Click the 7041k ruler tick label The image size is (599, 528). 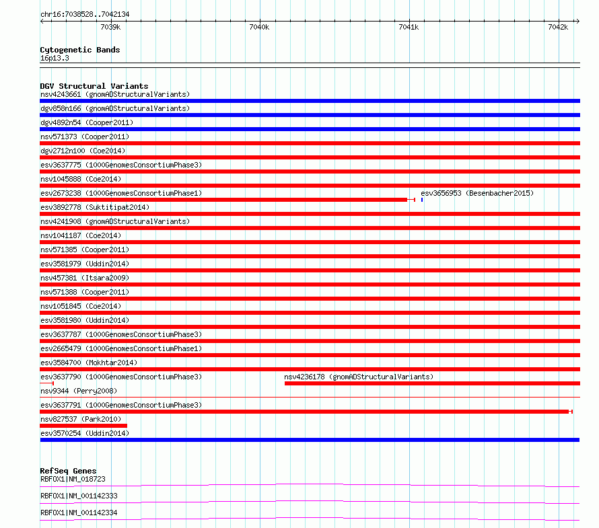pos(409,27)
